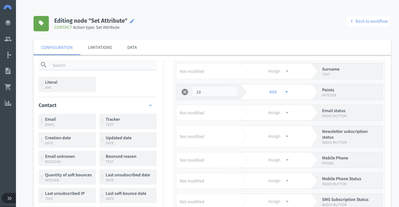Click the green tag node icon
This screenshot has width=399, height=207.
[41, 24]
